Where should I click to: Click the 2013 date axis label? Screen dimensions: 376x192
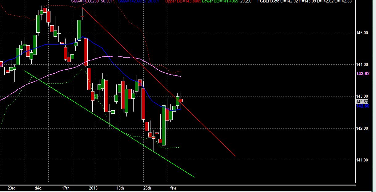tap(93, 188)
